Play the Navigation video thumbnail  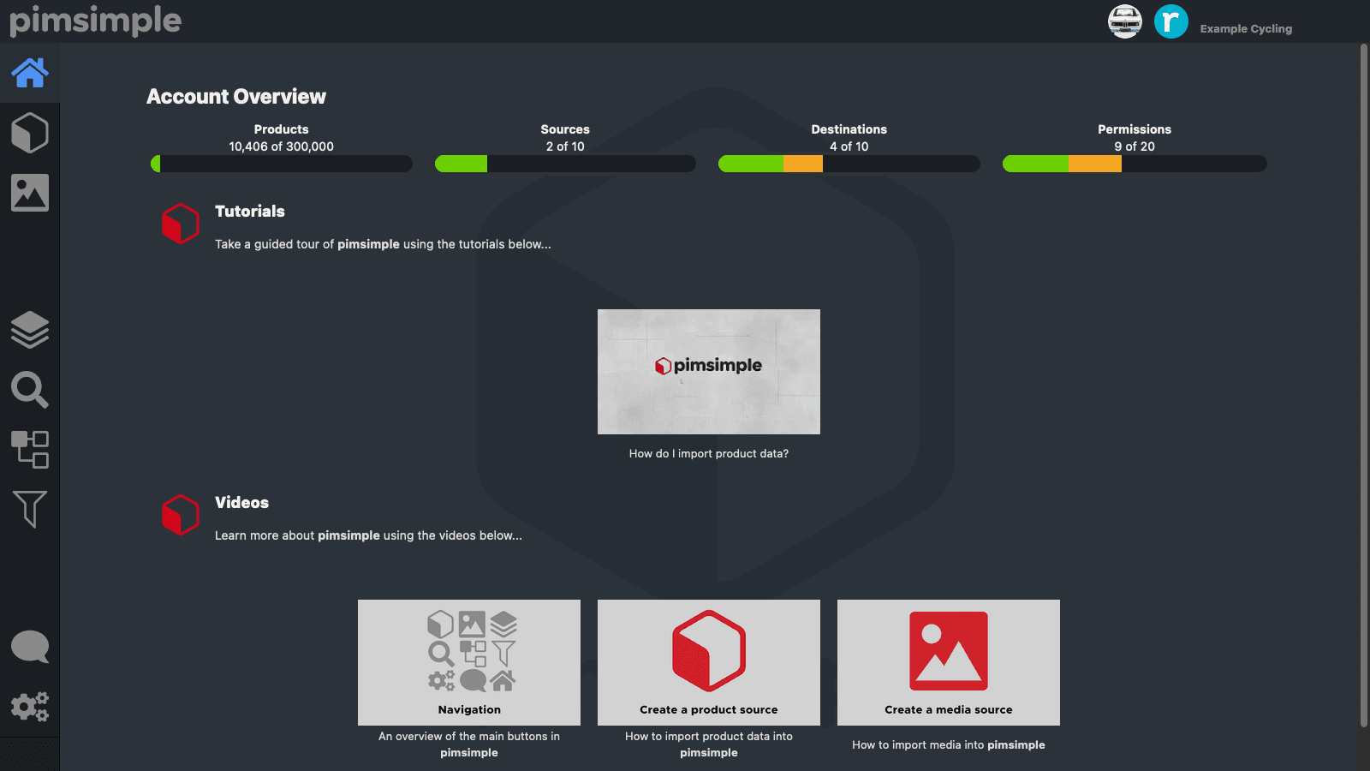[468, 661]
